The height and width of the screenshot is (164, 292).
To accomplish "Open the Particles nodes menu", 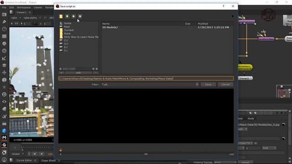I will click(x=4, y=87).
